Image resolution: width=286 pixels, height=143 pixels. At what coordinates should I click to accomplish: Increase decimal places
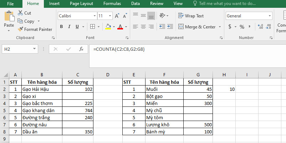(260, 27)
